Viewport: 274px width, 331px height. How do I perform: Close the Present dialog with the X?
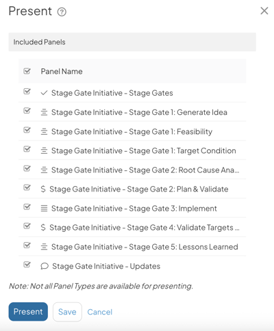click(x=264, y=11)
